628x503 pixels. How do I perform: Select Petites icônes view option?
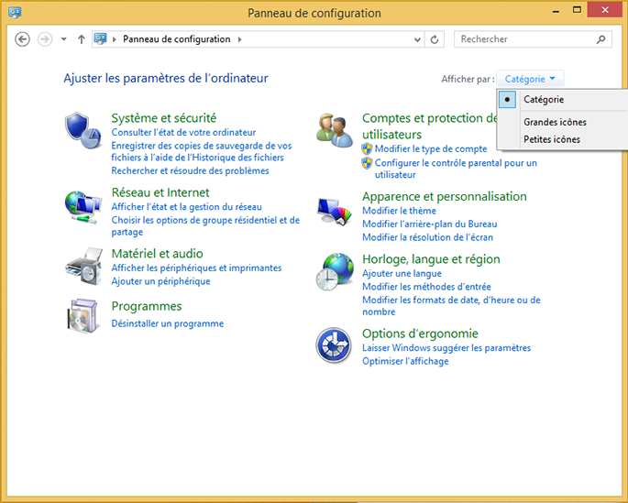point(563,139)
